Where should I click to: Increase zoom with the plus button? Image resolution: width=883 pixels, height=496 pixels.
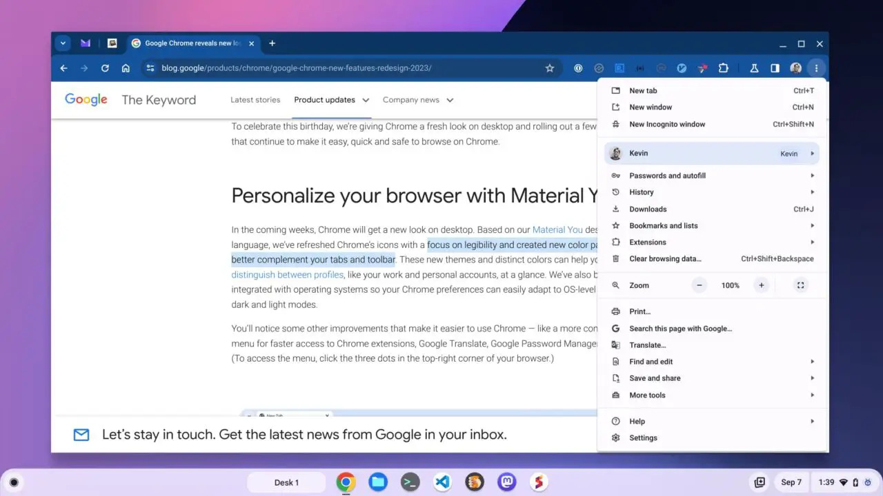(x=762, y=285)
